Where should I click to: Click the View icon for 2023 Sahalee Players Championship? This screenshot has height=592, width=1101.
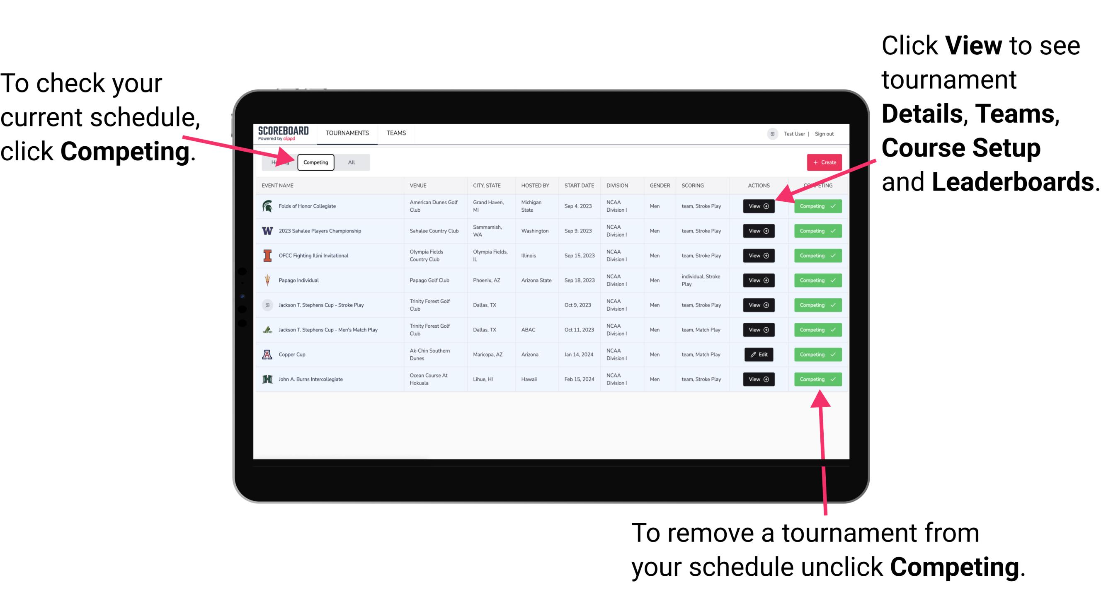(x=757, y=231)
